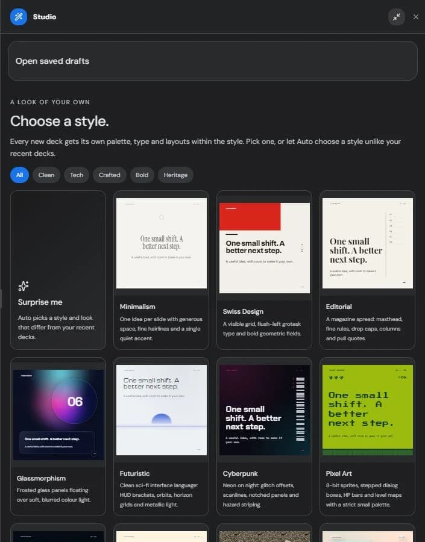Select the Minimalism style thumbnail

[162, 243]
